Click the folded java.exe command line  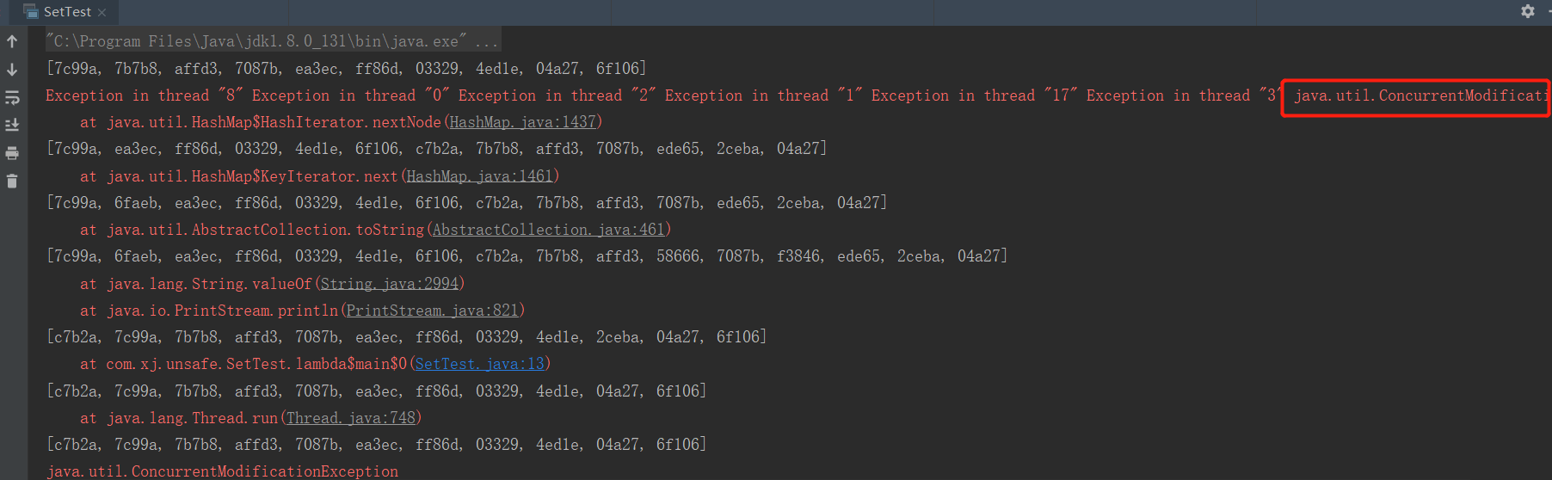[272, 41]
